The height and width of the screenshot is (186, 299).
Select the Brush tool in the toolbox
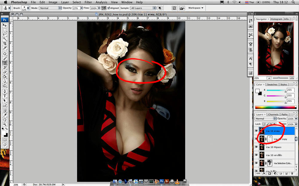(4, 58)
